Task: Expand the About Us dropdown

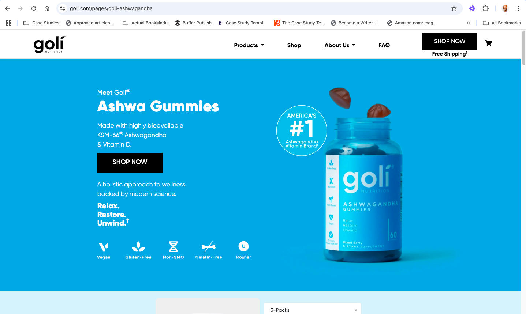Action: (340, 45)
